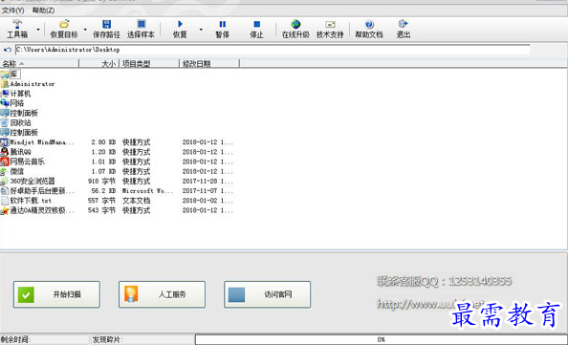Click the 56.2 KB size cell
Viewport: 568px width, 345px height.
tap(103, 191)
